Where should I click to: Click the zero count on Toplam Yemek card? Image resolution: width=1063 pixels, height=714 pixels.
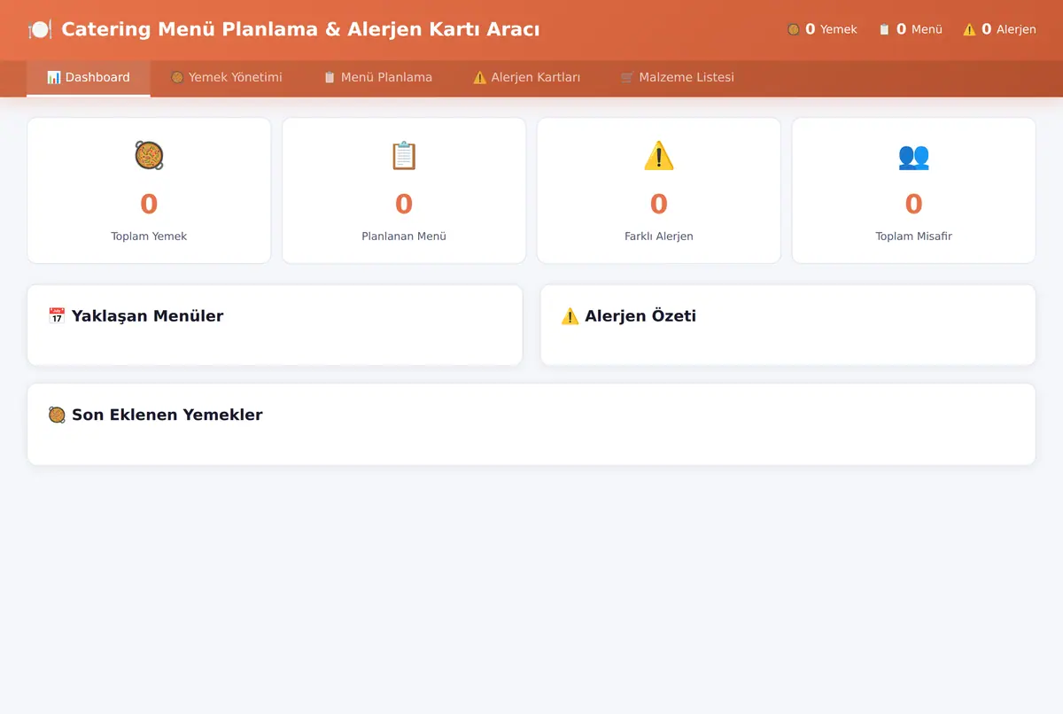tap(149, 204)
